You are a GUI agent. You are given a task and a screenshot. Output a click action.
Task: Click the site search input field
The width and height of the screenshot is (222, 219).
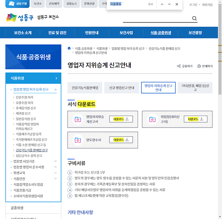[x=157, y=18]
